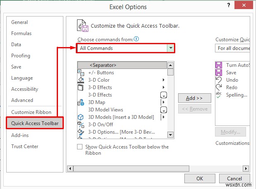Switch to the Proofing category
The width and height of the screenshot is (256, 189).
(21, 56)
